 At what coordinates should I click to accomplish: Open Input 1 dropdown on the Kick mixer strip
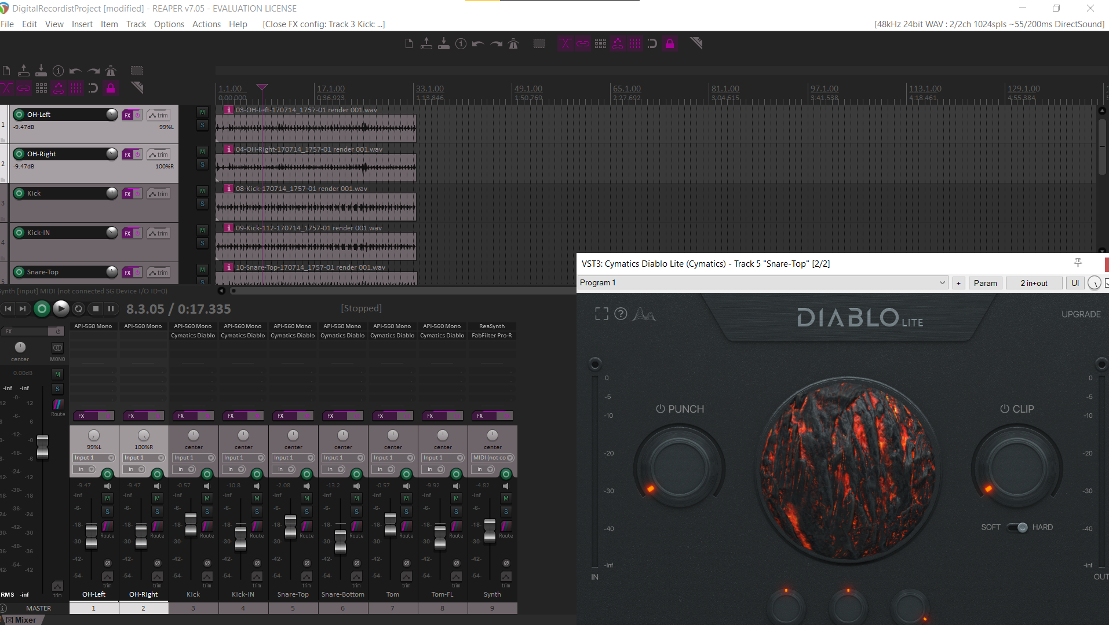pos(194,458)
